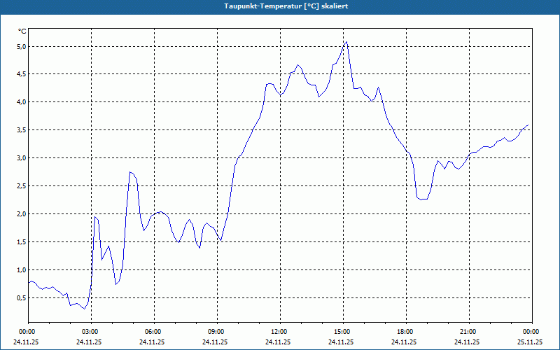Click the curve's highest peak near 15:00
This screenshot has width=560, height=350.
[346, 42]
